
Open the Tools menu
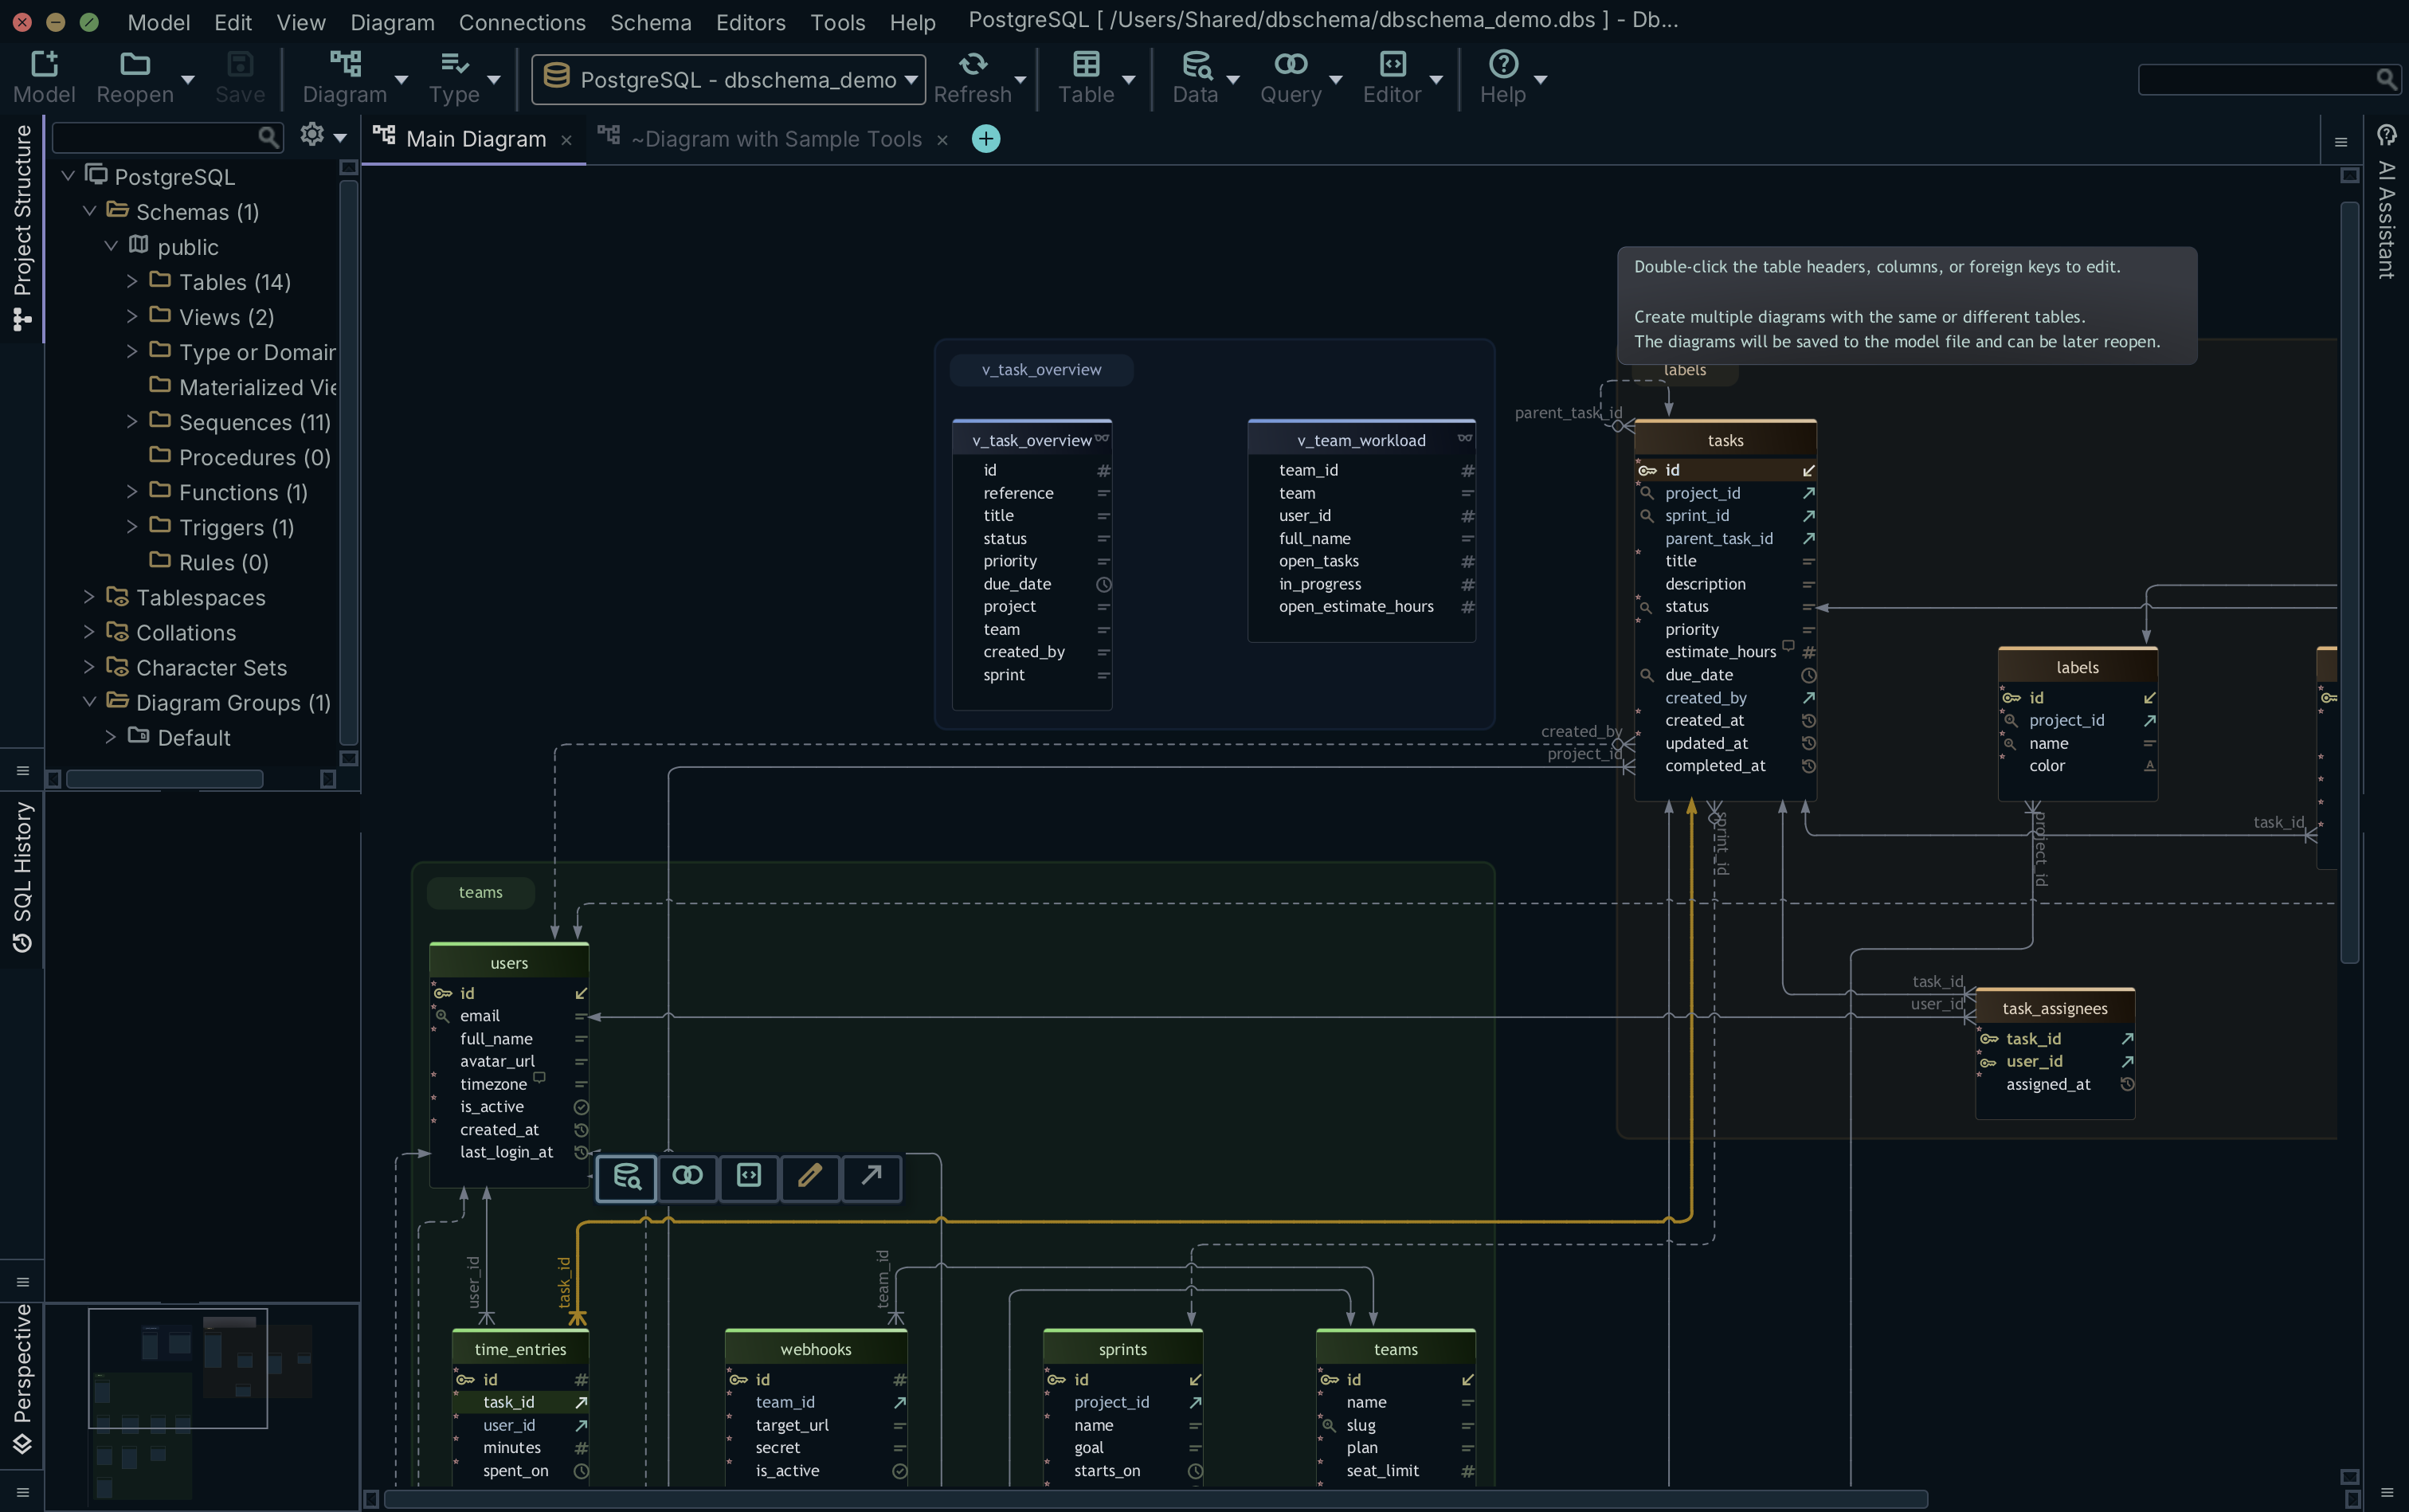[x=838, y=22]
